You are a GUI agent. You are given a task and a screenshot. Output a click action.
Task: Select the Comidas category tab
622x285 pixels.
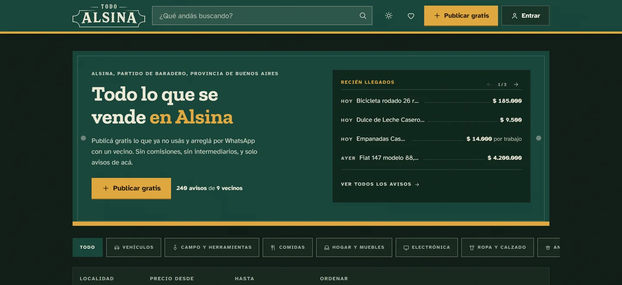pos(288,247)
